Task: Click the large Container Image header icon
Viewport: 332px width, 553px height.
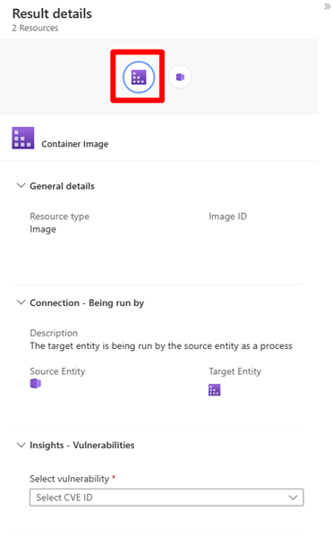Action: tap(23, 138)
